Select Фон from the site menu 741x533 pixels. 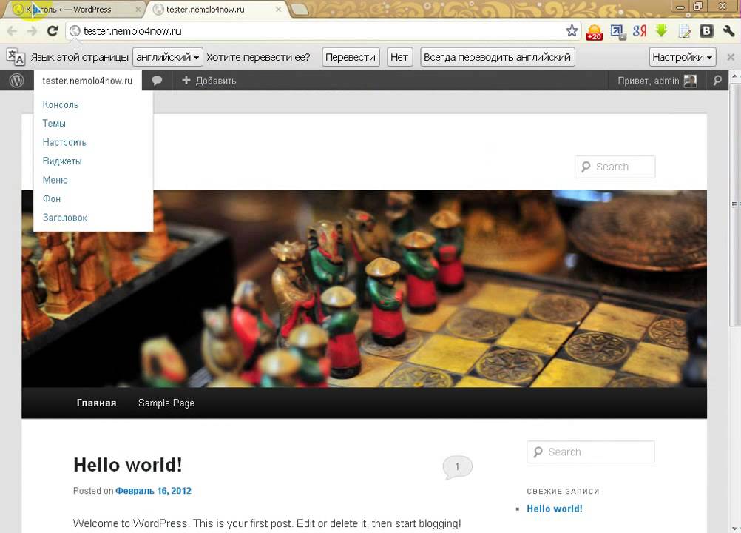click(52, 199)
